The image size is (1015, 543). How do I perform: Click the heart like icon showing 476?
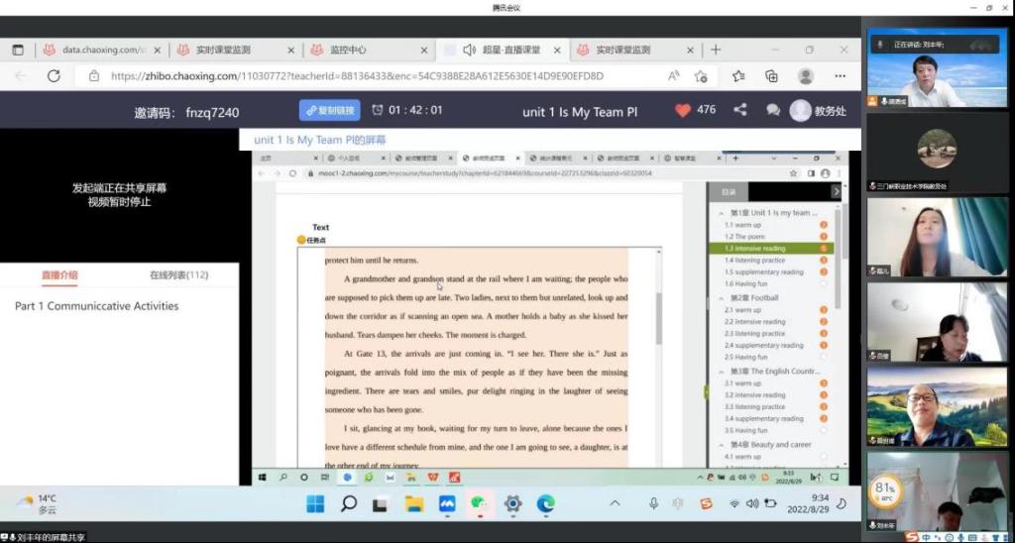click(683, 110)
